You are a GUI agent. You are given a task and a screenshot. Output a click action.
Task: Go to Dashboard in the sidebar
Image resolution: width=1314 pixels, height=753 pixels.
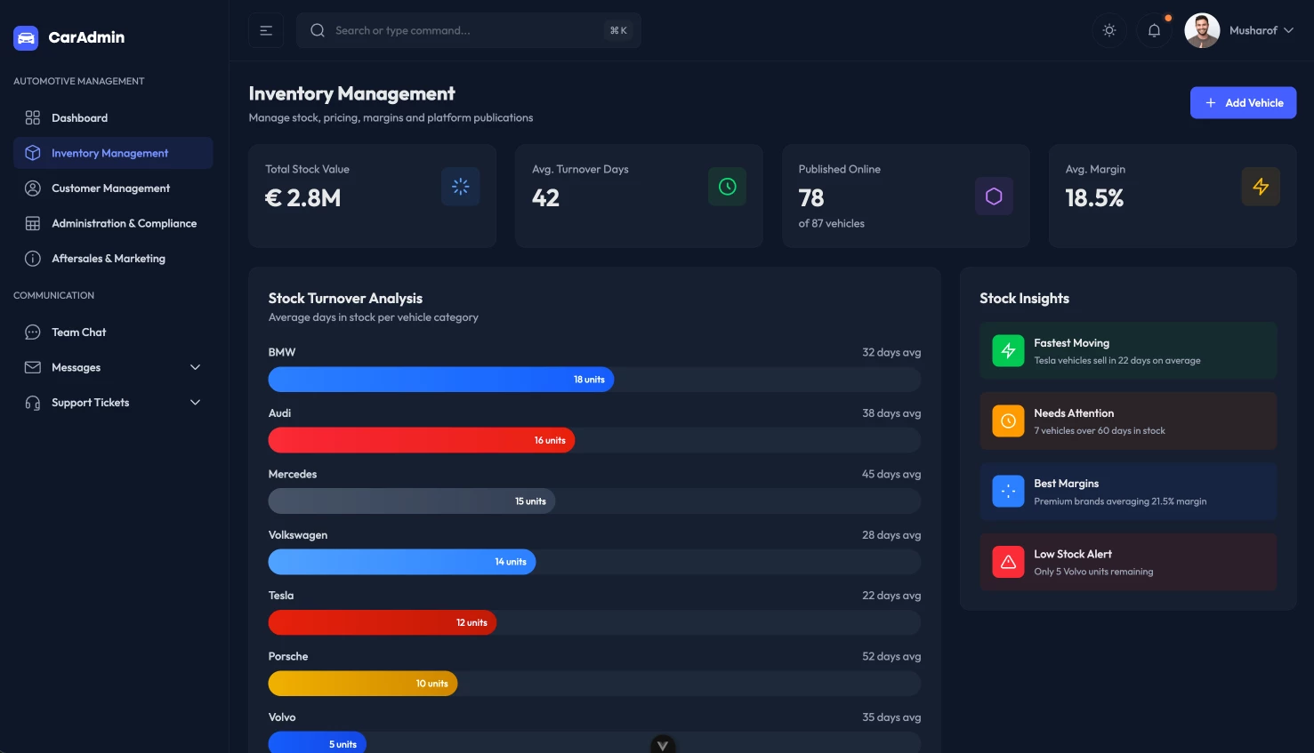click(79, 118)
